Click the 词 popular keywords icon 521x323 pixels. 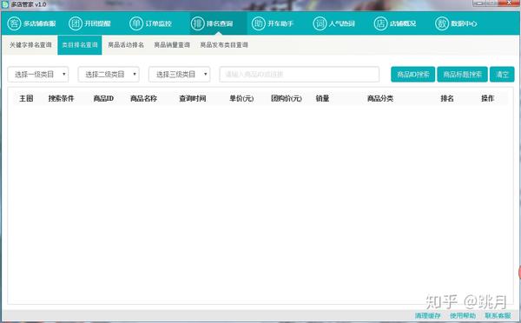[320, 23]
